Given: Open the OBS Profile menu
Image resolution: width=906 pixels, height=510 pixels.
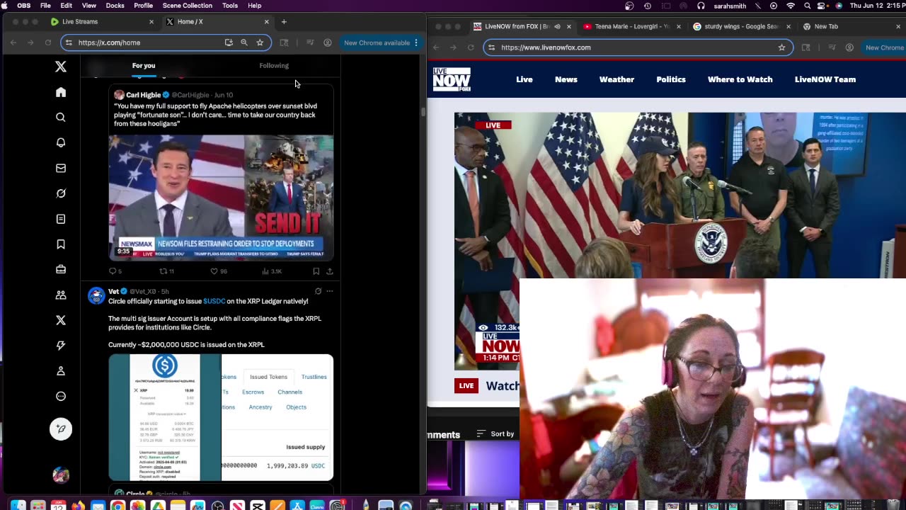Looking at the screenshot, I should [x=143, y=6].
